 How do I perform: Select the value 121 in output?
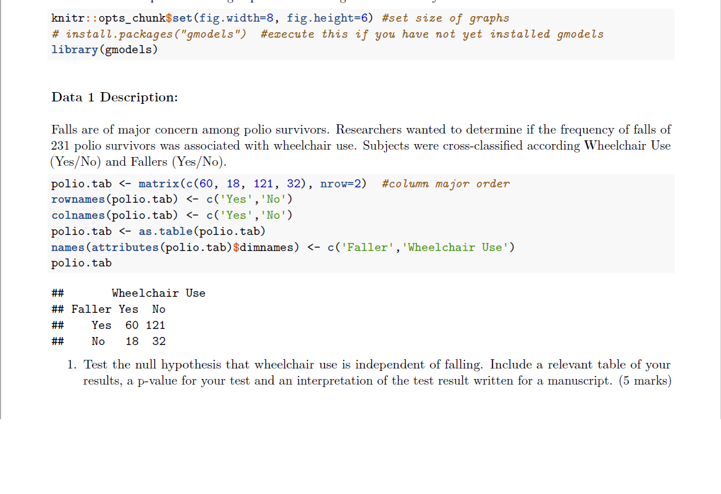click(x=155, y=325)
